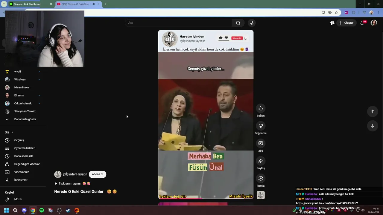The height and width of the screenshot is (215, 383).
Task: Open İndirilenler in the sidebar
Action: 22,180
